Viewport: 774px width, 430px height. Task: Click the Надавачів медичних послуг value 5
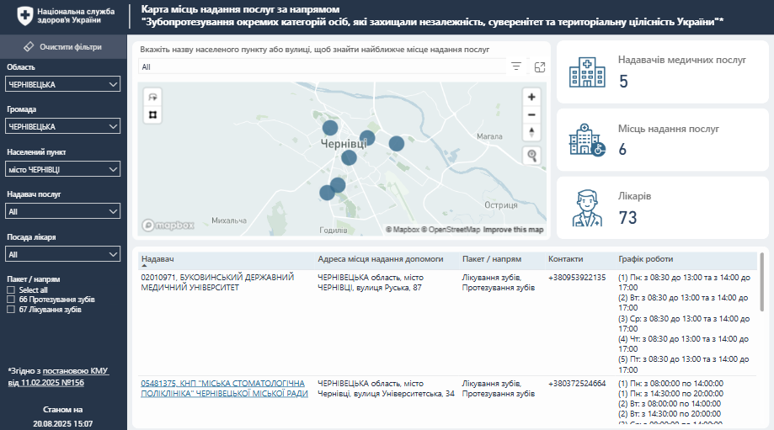[623, 82]
